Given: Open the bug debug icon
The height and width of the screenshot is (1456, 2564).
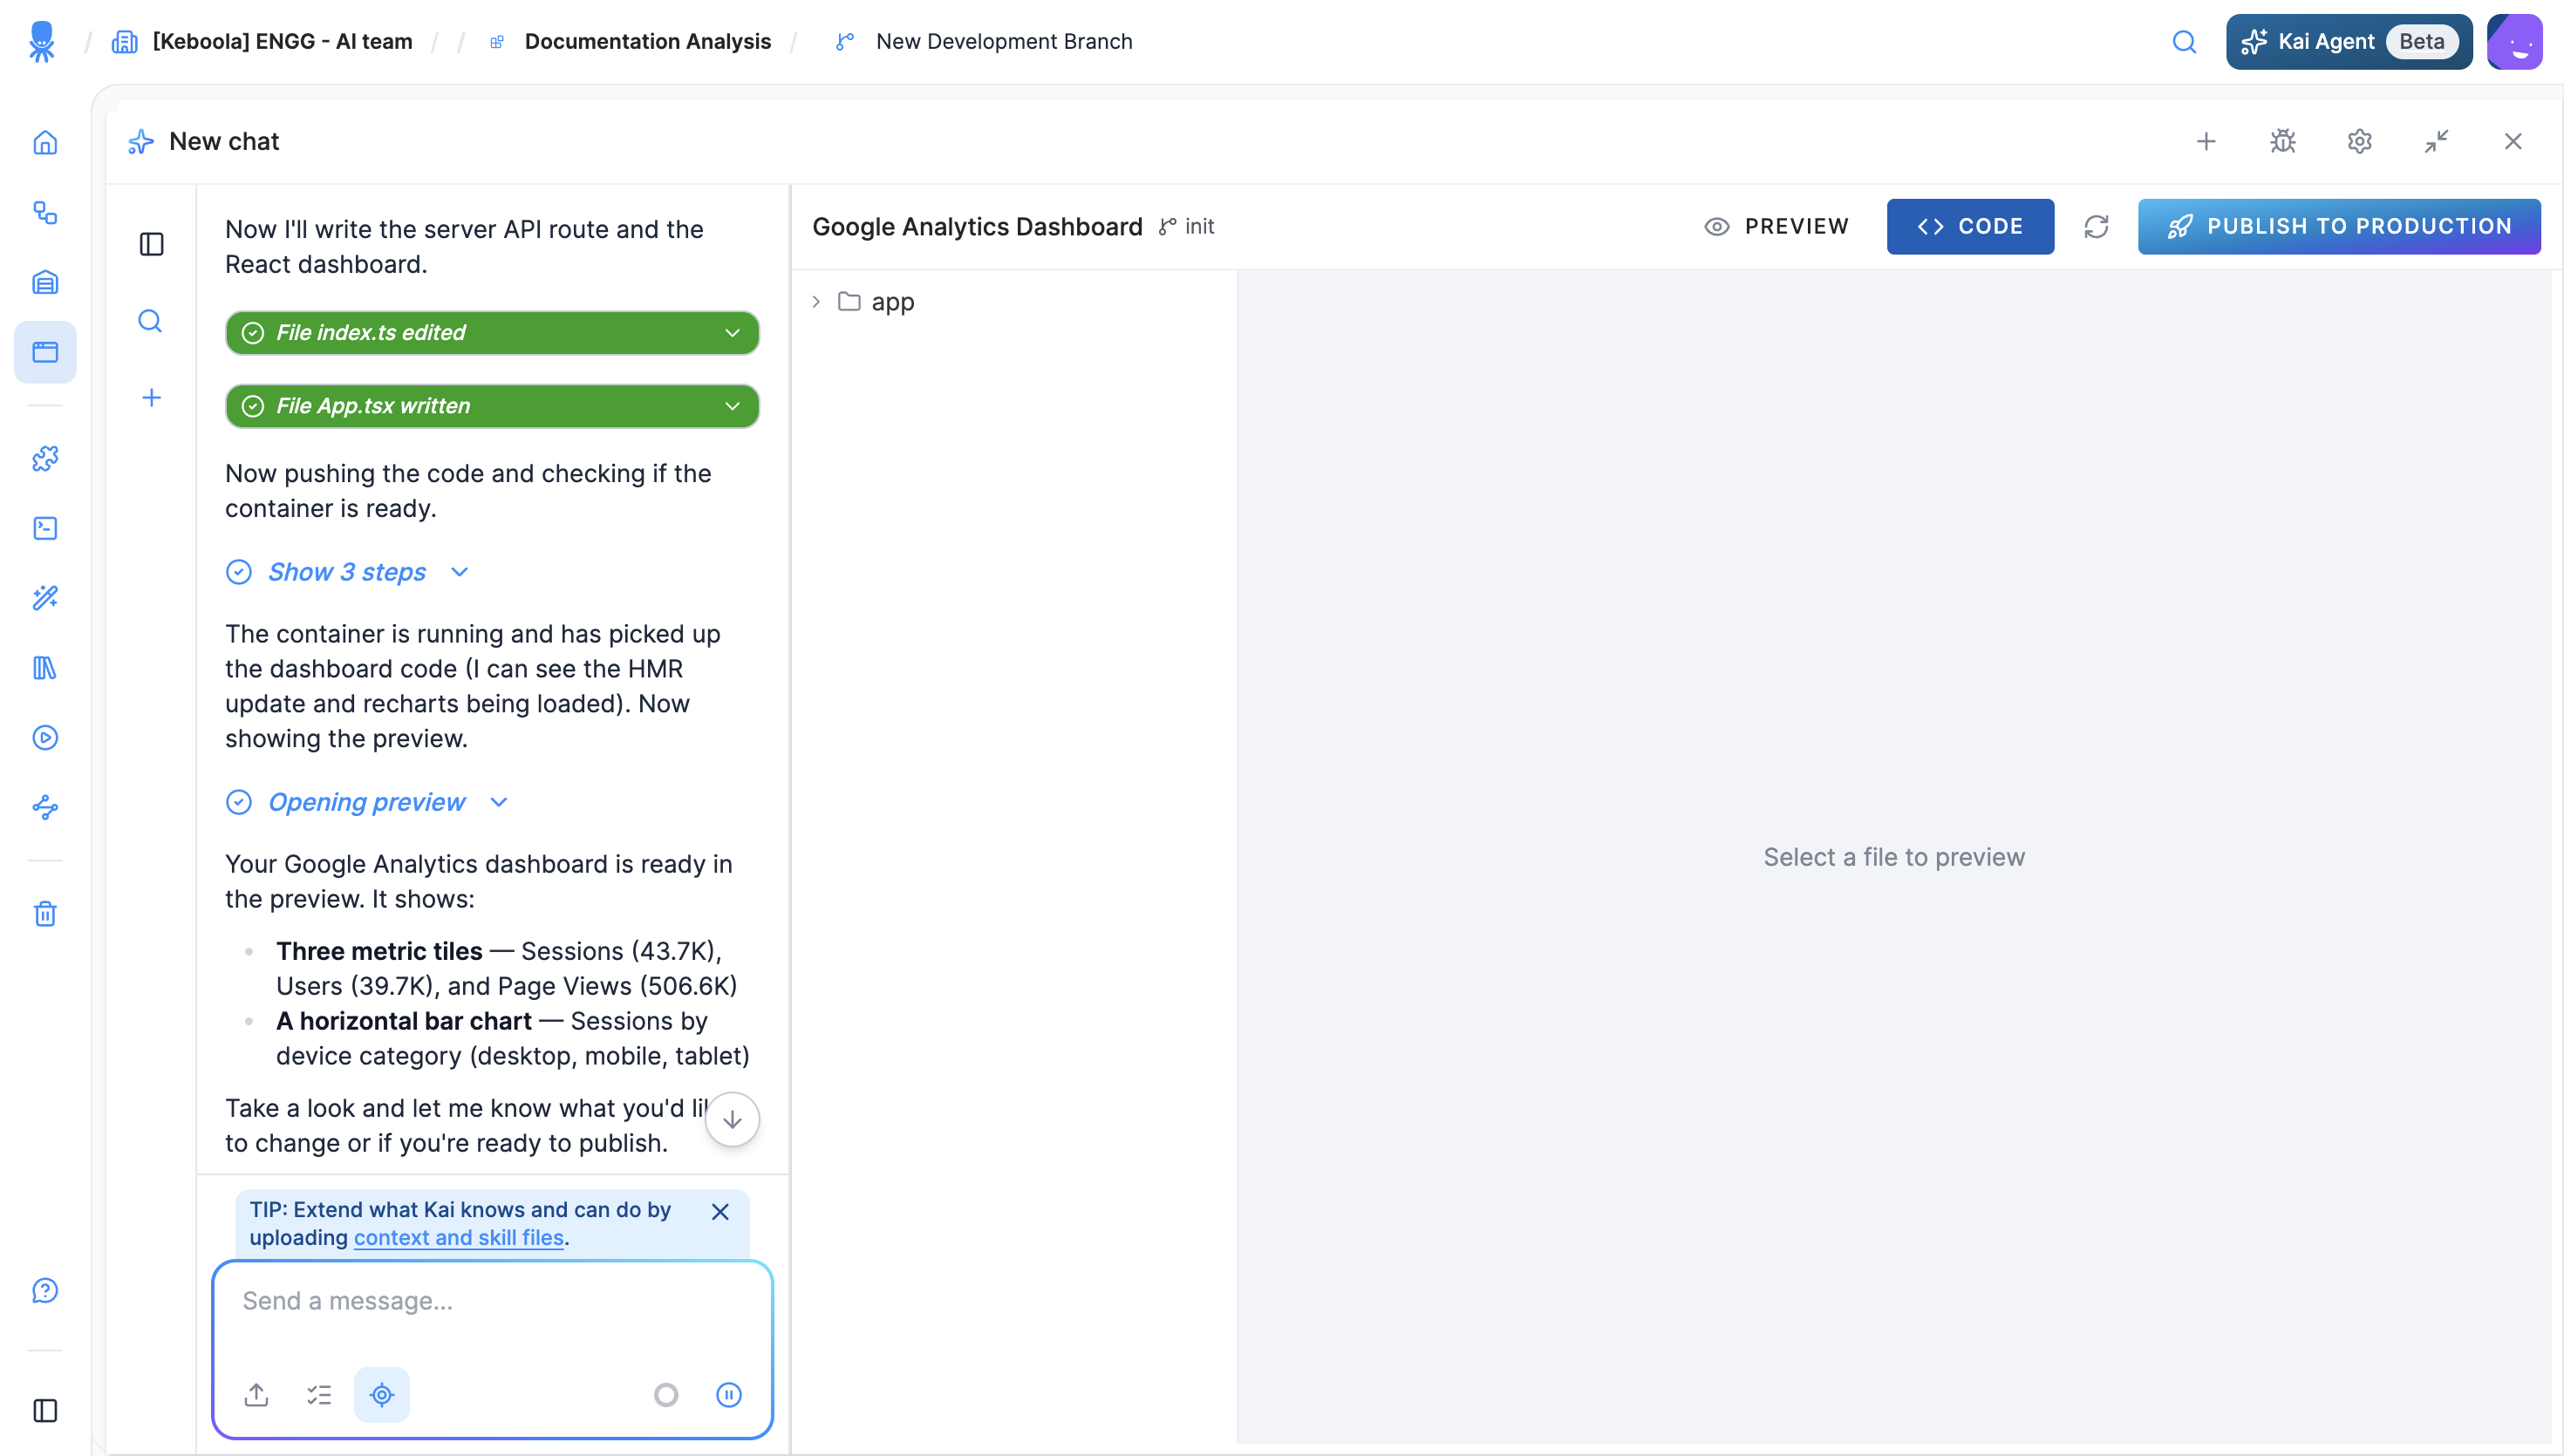Looking at the screenshot, I should click(x=2283, y=142).
